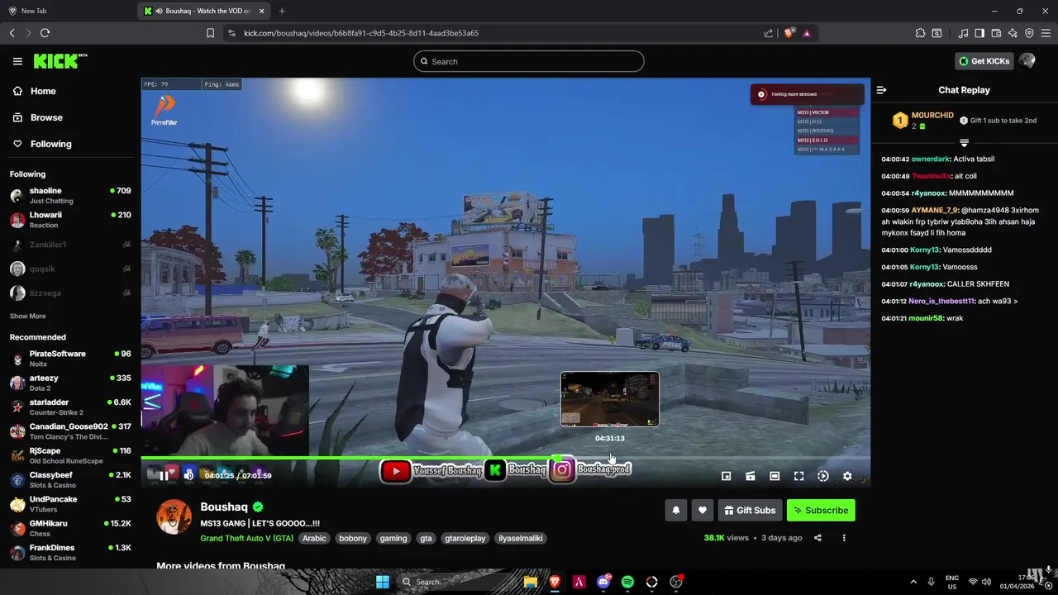Viewport: 1058px width, 595px height.
Task: Click the Get KICKs button
Action: [984, 61]
